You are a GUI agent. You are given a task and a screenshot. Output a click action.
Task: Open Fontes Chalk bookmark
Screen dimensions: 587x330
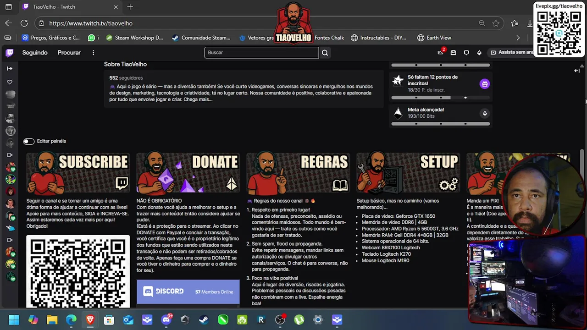(x=329, y=38)
